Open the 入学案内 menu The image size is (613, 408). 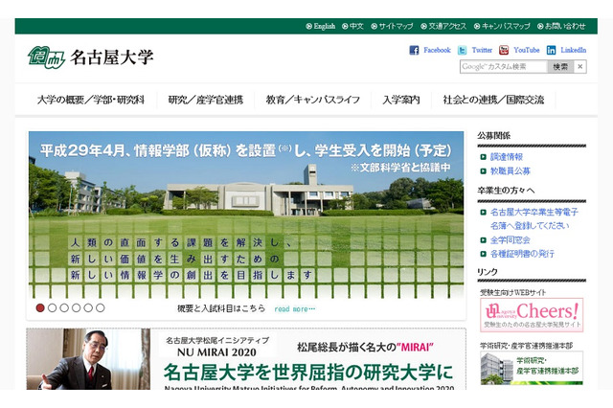(401, 100)
